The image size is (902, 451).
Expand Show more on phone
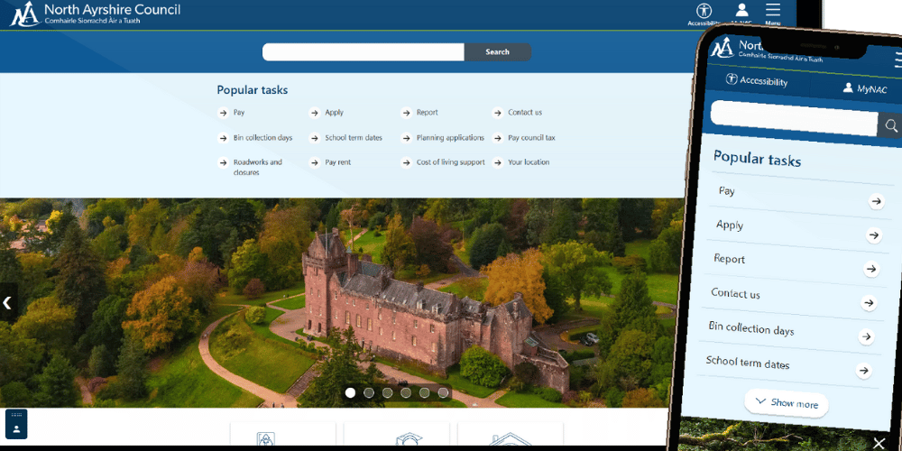787,403
